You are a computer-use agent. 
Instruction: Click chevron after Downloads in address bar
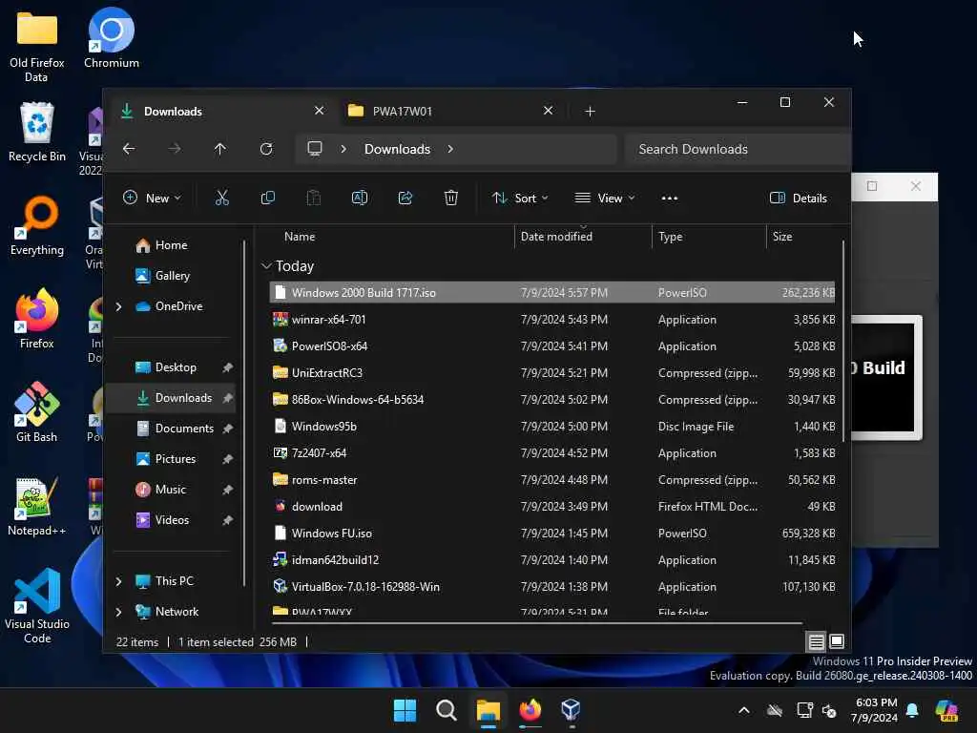(450, 149)
